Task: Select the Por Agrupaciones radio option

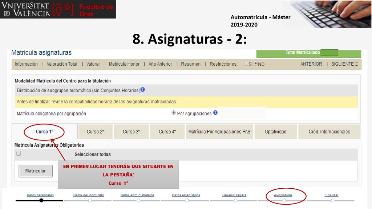Action: (x=174, y=113)
